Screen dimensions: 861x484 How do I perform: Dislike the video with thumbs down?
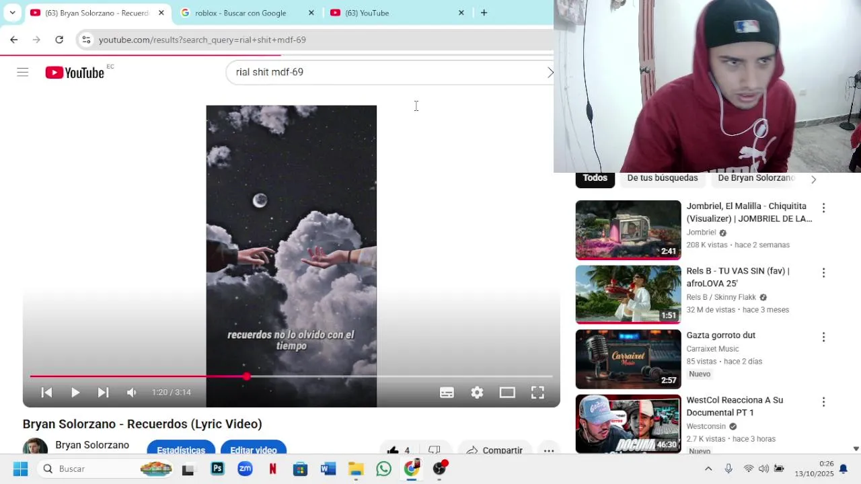435,450
